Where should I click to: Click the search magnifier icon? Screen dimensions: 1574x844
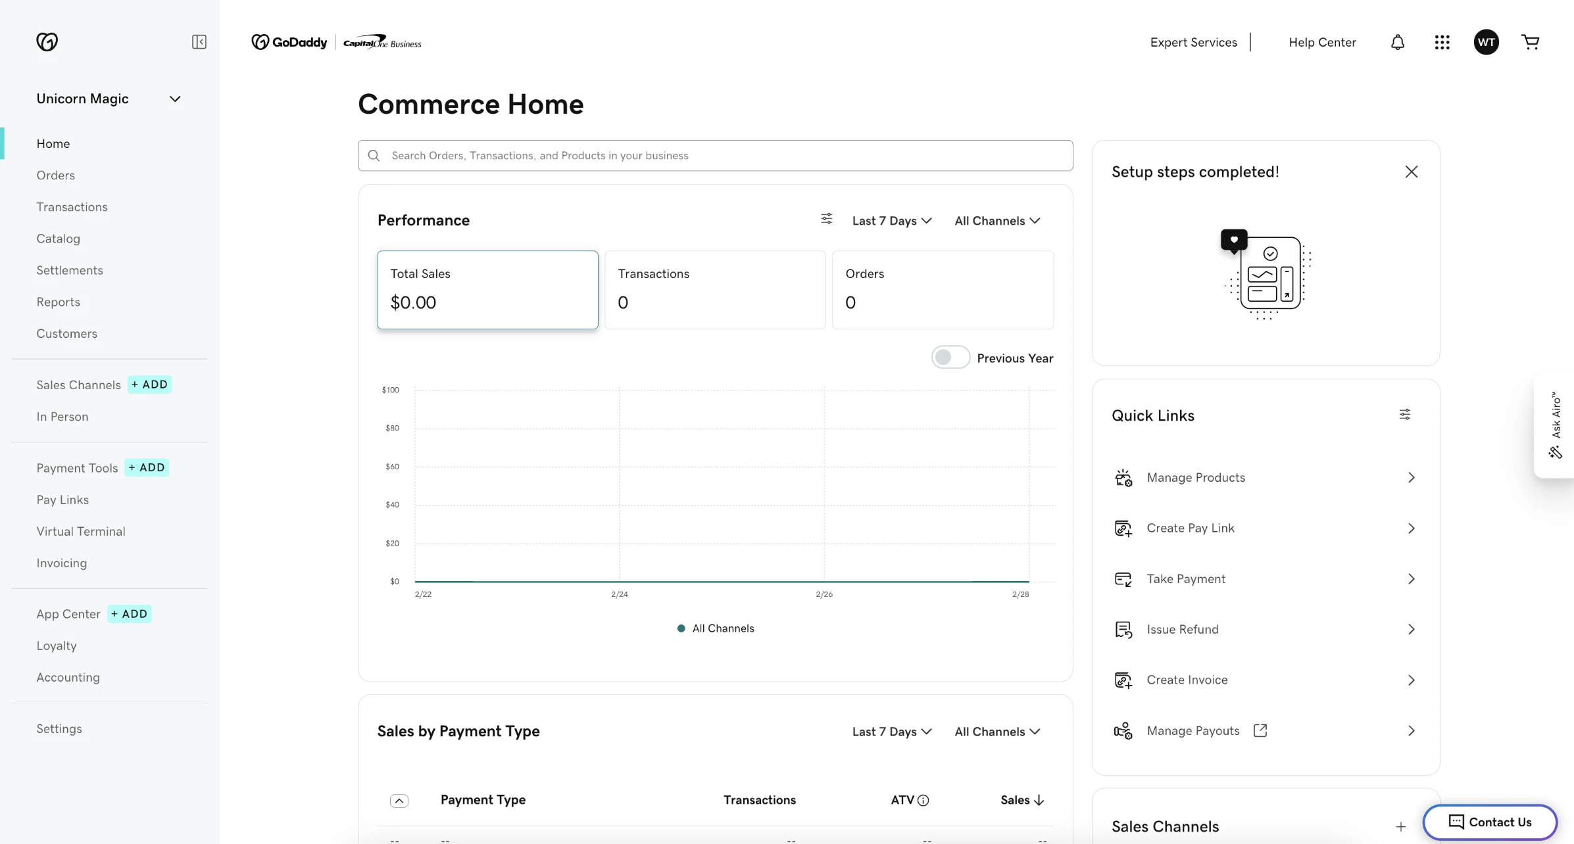[374, 156]
